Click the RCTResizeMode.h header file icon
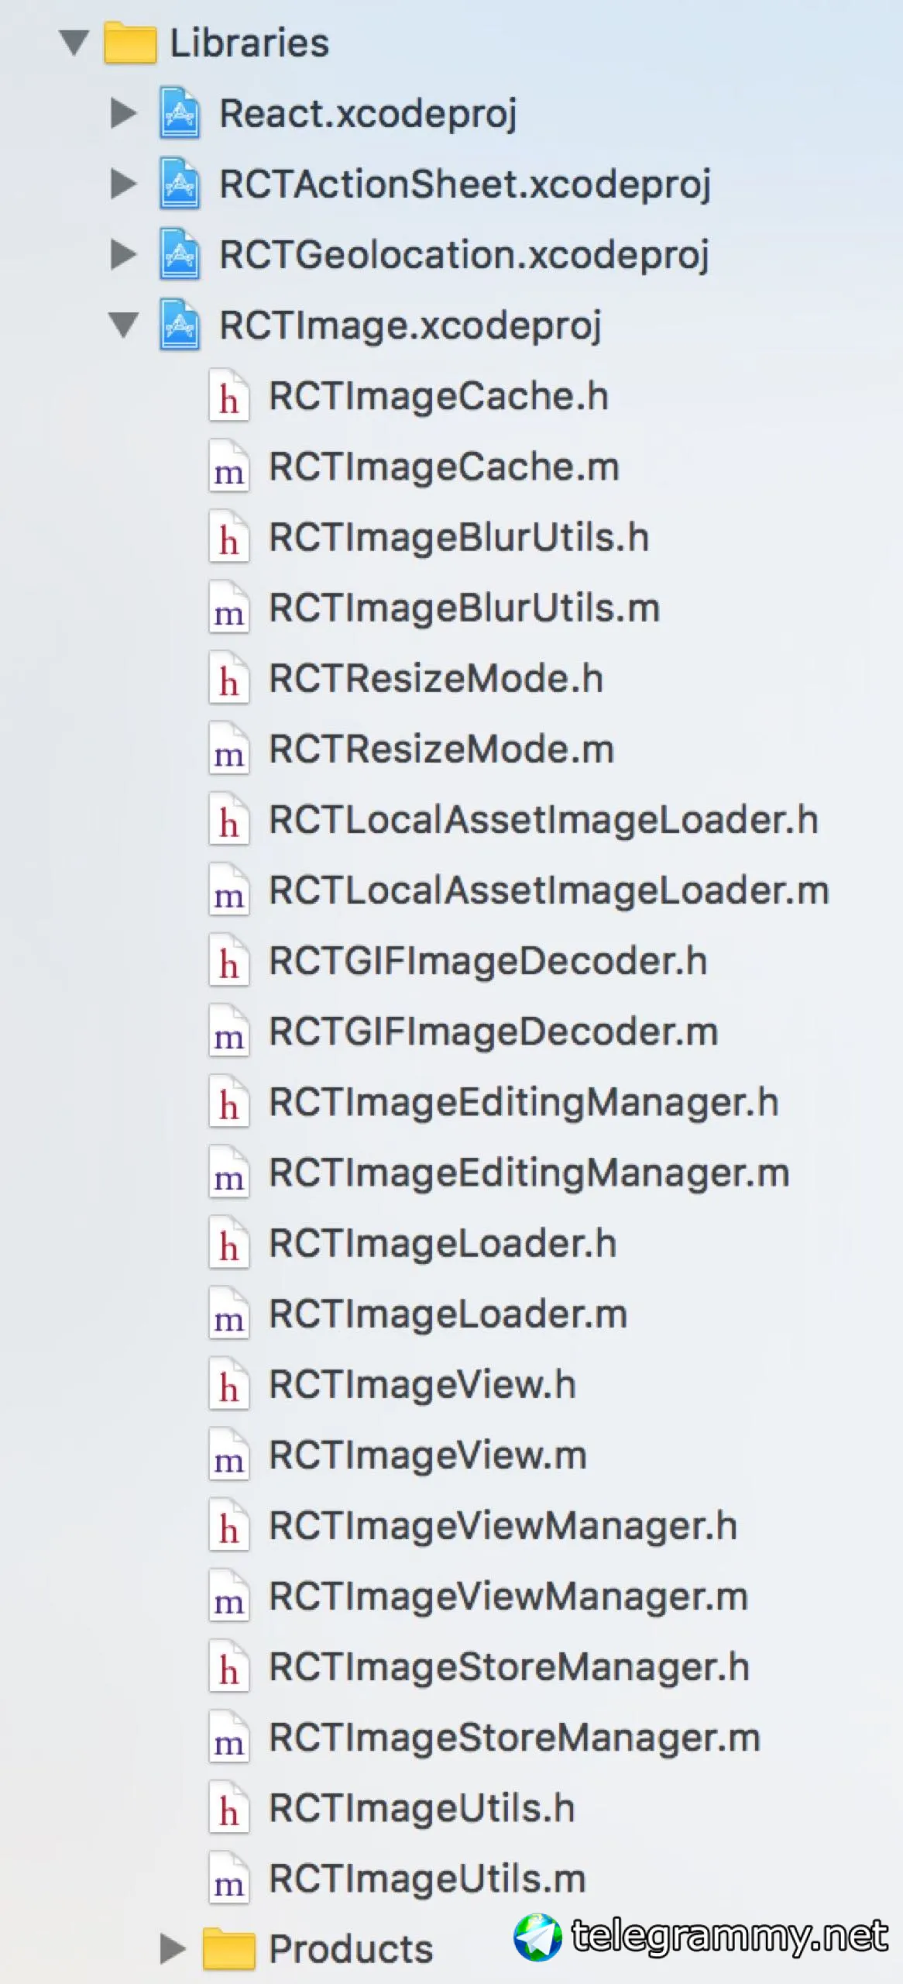Screen dimensions: 903x1984 [228, 679]
